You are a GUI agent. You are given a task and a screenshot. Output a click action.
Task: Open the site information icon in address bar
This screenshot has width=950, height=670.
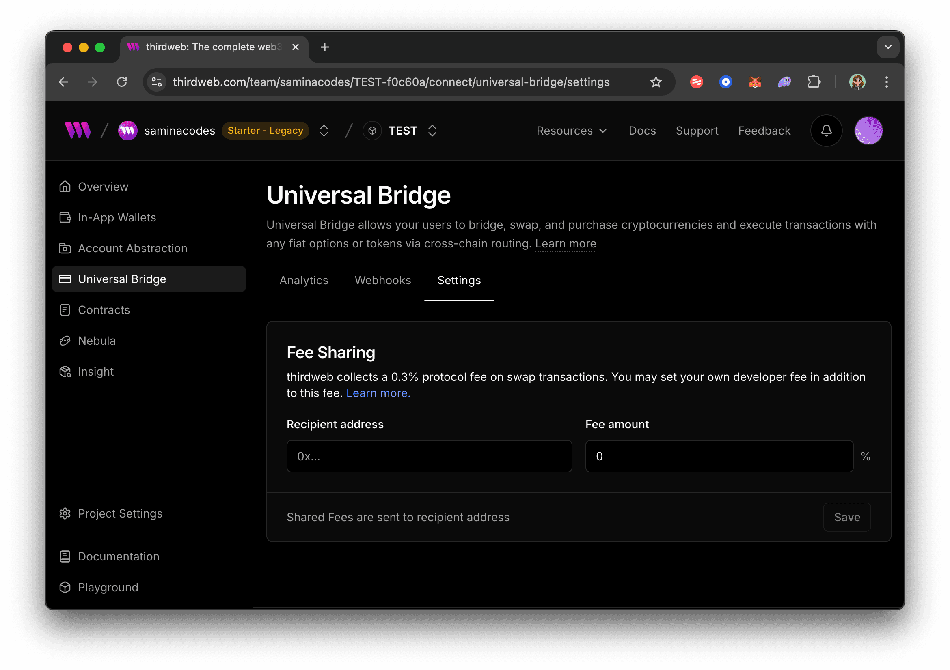click(156, 82)
